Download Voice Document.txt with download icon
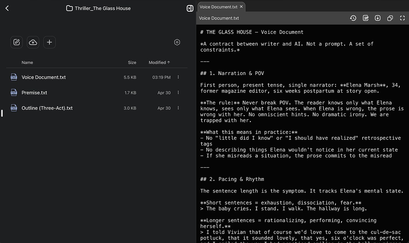Viewport: 409px width, 243px height. coord(378,18)
